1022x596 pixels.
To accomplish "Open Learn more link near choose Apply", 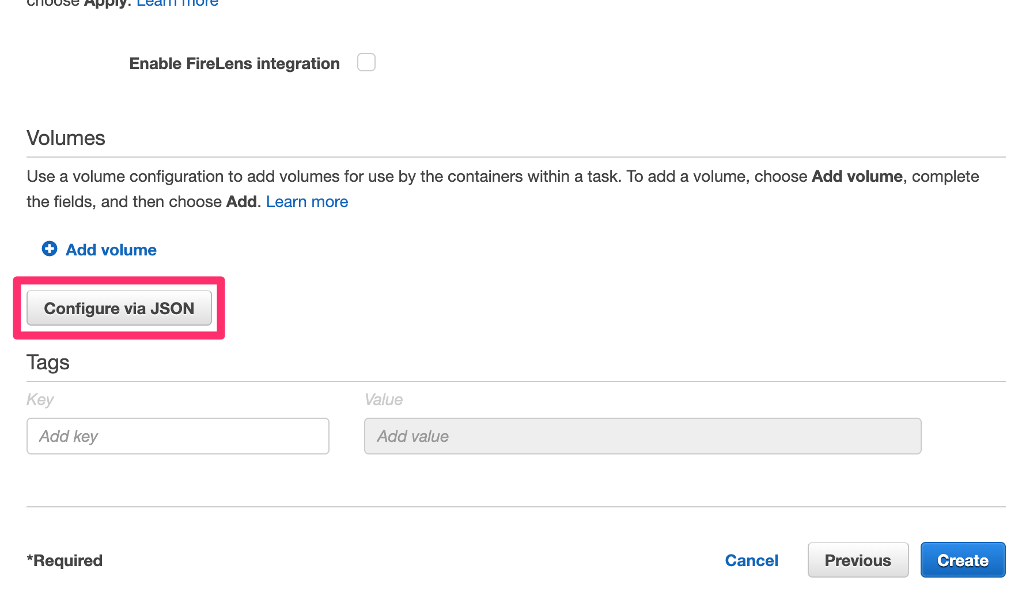I will 177,3.
